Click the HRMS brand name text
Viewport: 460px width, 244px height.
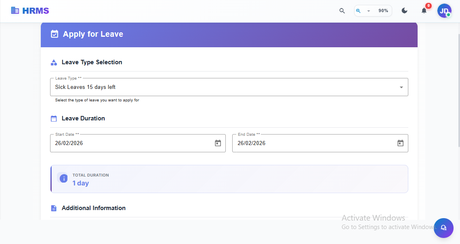(36, 11)
